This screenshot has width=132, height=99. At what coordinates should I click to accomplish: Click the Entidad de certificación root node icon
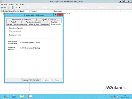point(2,11)
